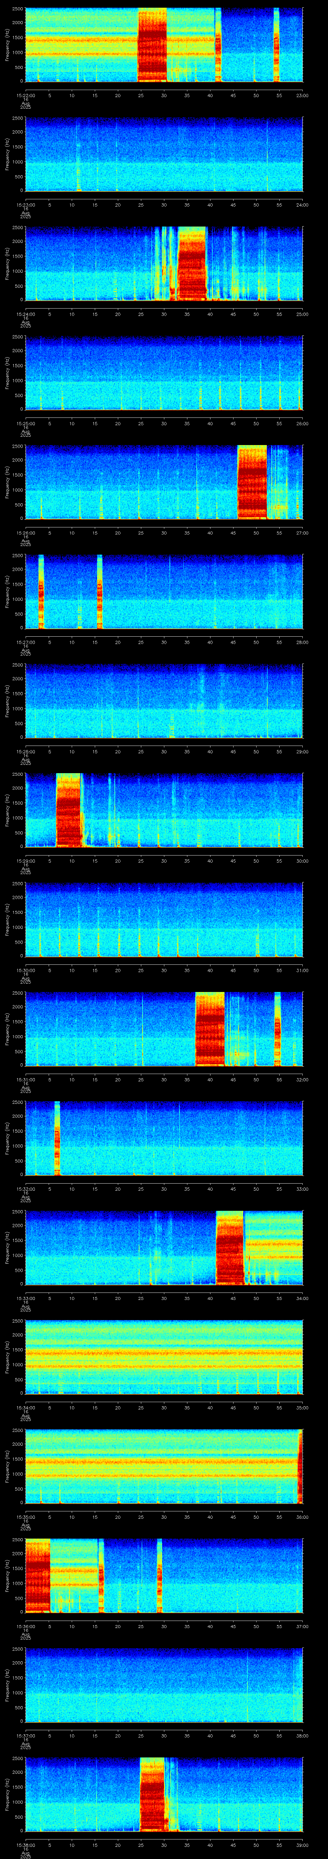328x1859 pixels.
Task: Select the red burst in the 15:24 spectrogram
Action: pyautogui.click(x=192, y=263)
